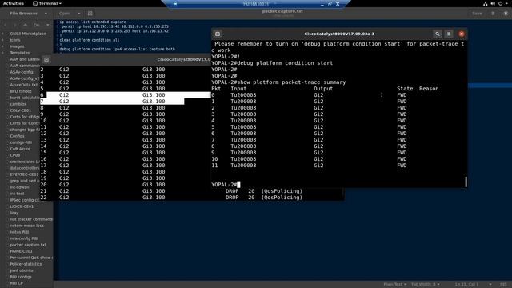
Task: Open the Terminal app menu in top bar
Action: [x=47, y=3]
